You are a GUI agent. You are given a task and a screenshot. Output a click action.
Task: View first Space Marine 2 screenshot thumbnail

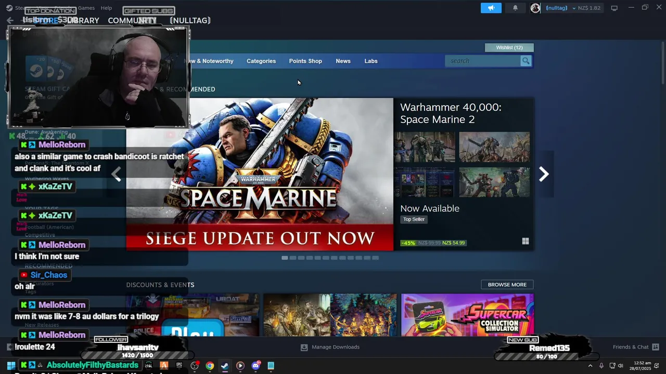click(x=424, y=147)
